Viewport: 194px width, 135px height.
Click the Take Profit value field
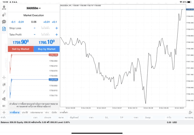pyautogui.click(x=45, y=35)
